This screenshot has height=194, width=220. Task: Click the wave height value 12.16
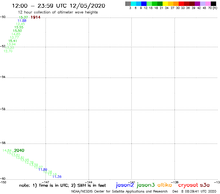[52, 174]
